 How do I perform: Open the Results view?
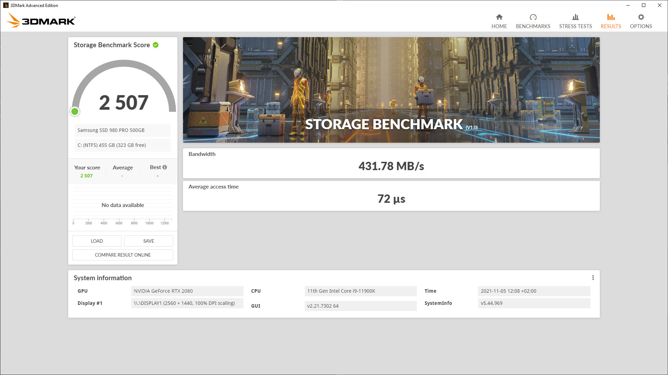pos(611,20)
